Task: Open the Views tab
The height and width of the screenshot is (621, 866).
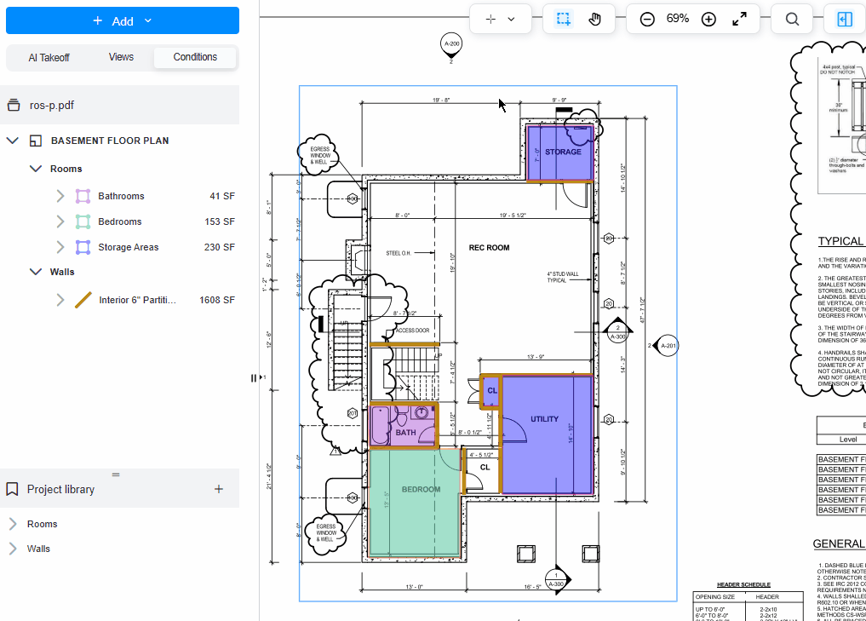Action: tap(121, 57)
